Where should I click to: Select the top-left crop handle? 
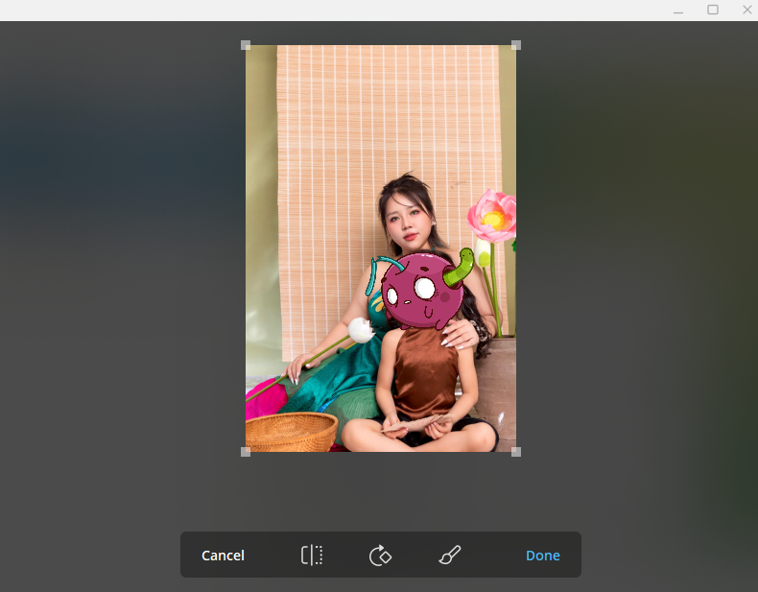pos(246,45)
